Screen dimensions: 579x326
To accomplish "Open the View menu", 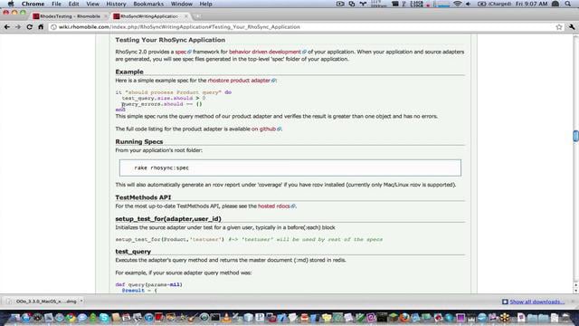I will (92, 4).
